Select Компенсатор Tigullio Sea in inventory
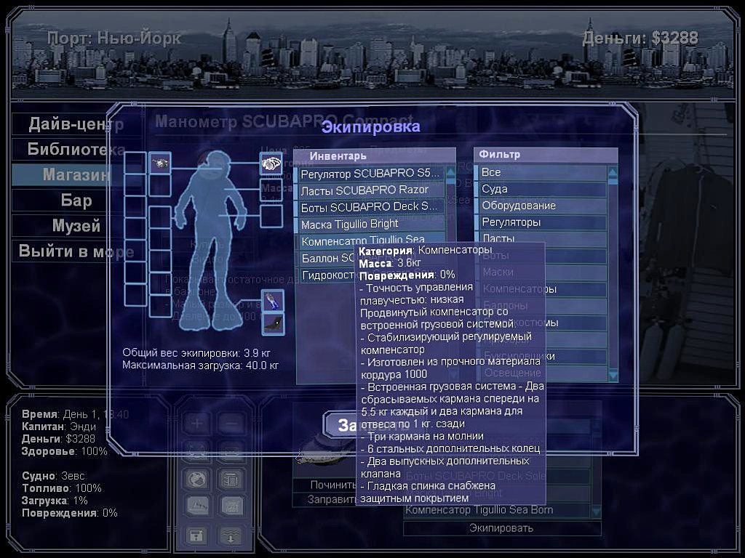 point(370,240)
